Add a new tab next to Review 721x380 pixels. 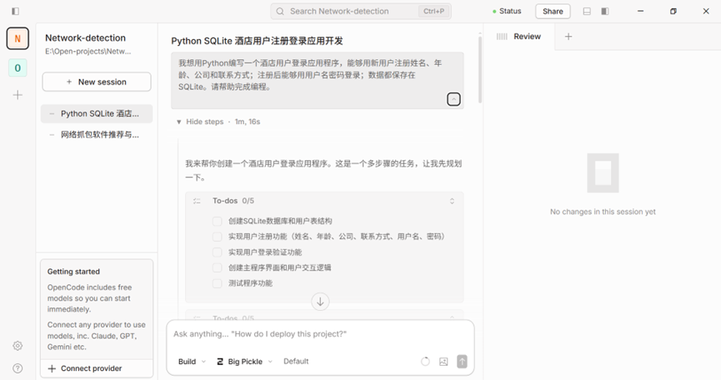point(568,37)
